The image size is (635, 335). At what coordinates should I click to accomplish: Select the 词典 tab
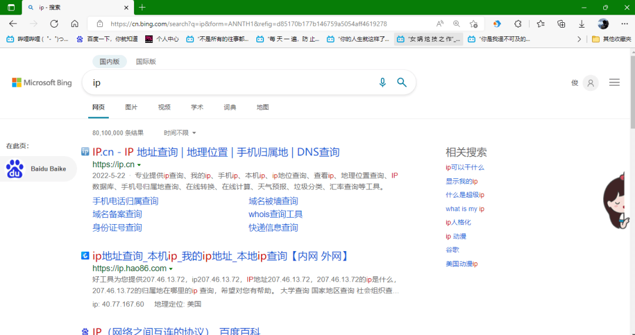[x=230, y=107]
